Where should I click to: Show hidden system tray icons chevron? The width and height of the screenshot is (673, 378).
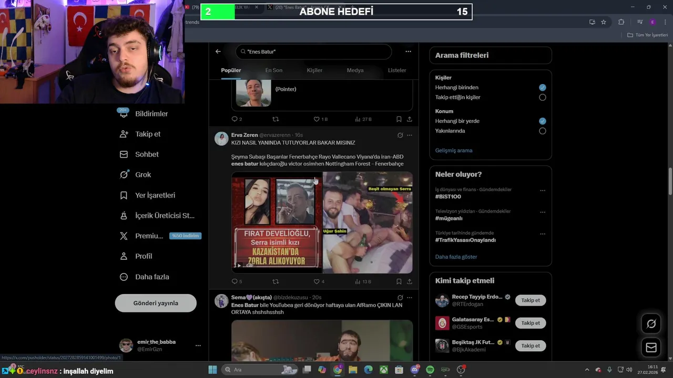[x=587, y=370]
